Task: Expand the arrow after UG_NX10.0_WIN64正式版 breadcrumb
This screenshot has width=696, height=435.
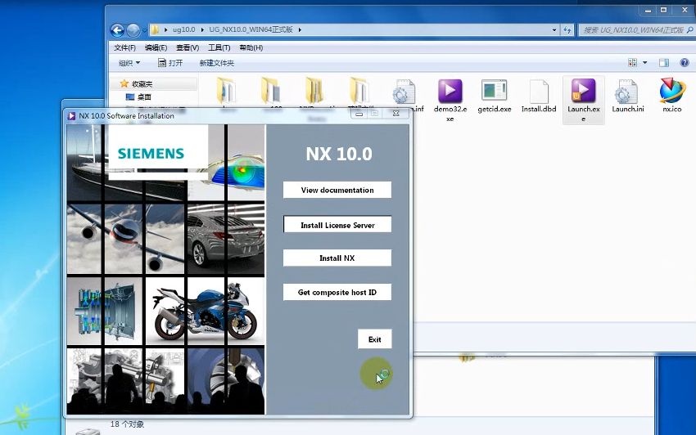Action: (300, 29)
